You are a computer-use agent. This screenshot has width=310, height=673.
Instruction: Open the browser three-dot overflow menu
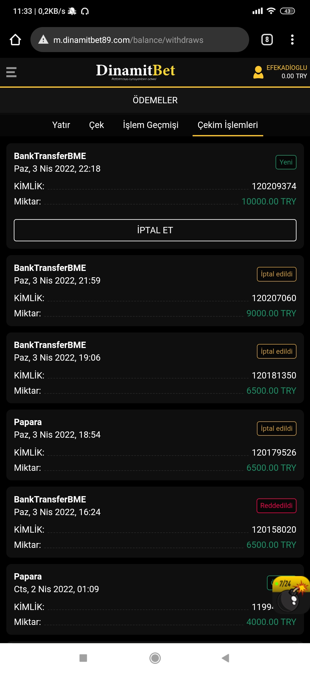(292, 40)
